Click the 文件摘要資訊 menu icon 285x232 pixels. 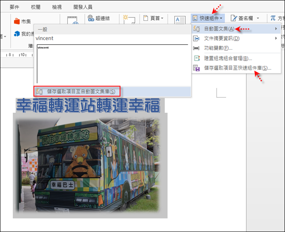(x=196, y=39)
